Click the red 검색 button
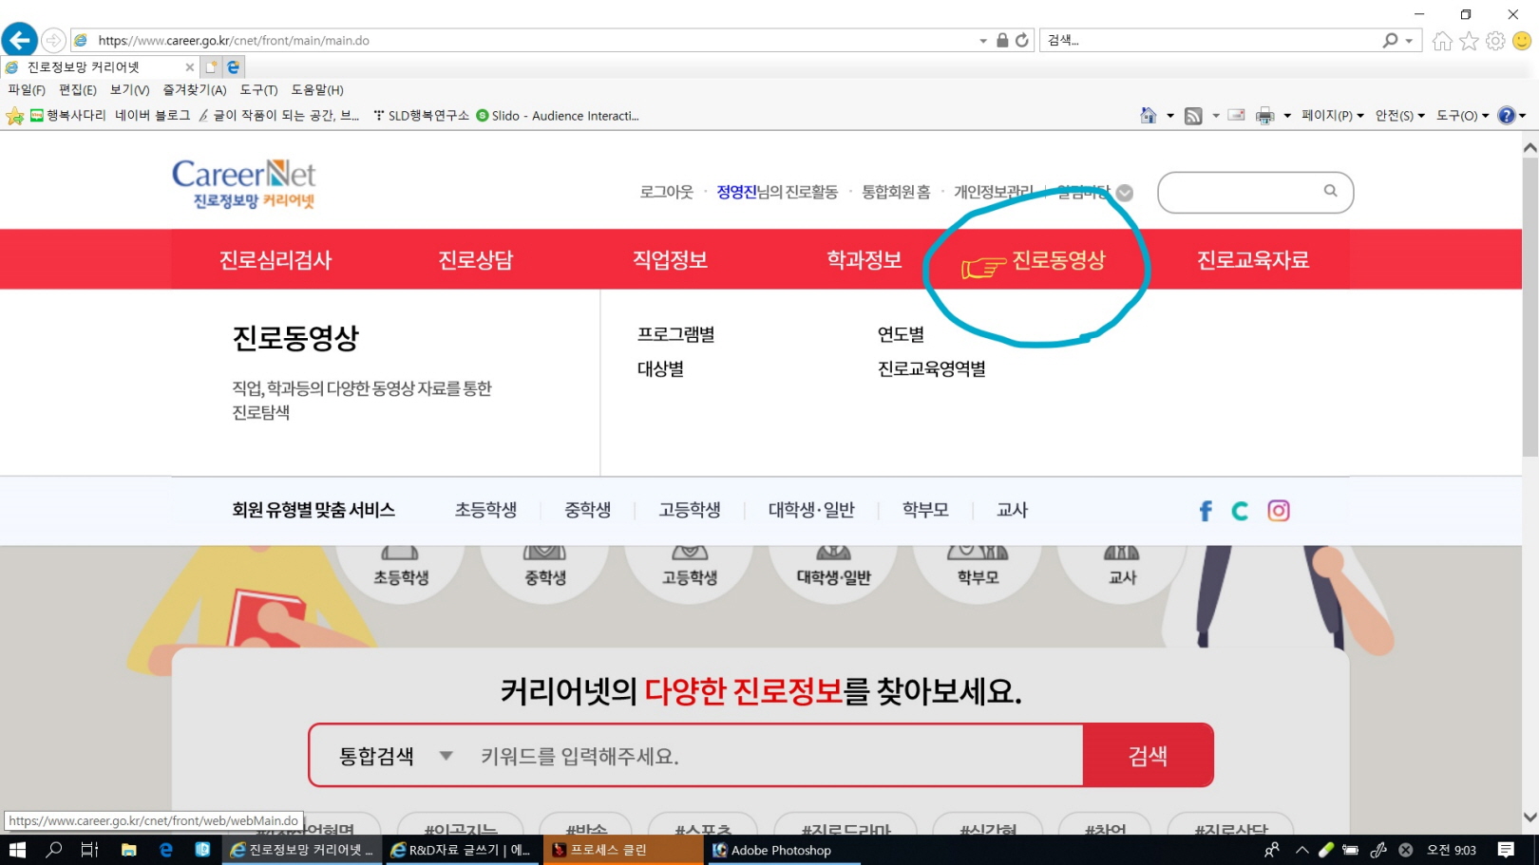Image resolution: width=1539 pixels, height=865 pixels. [x=1148, y=756]
